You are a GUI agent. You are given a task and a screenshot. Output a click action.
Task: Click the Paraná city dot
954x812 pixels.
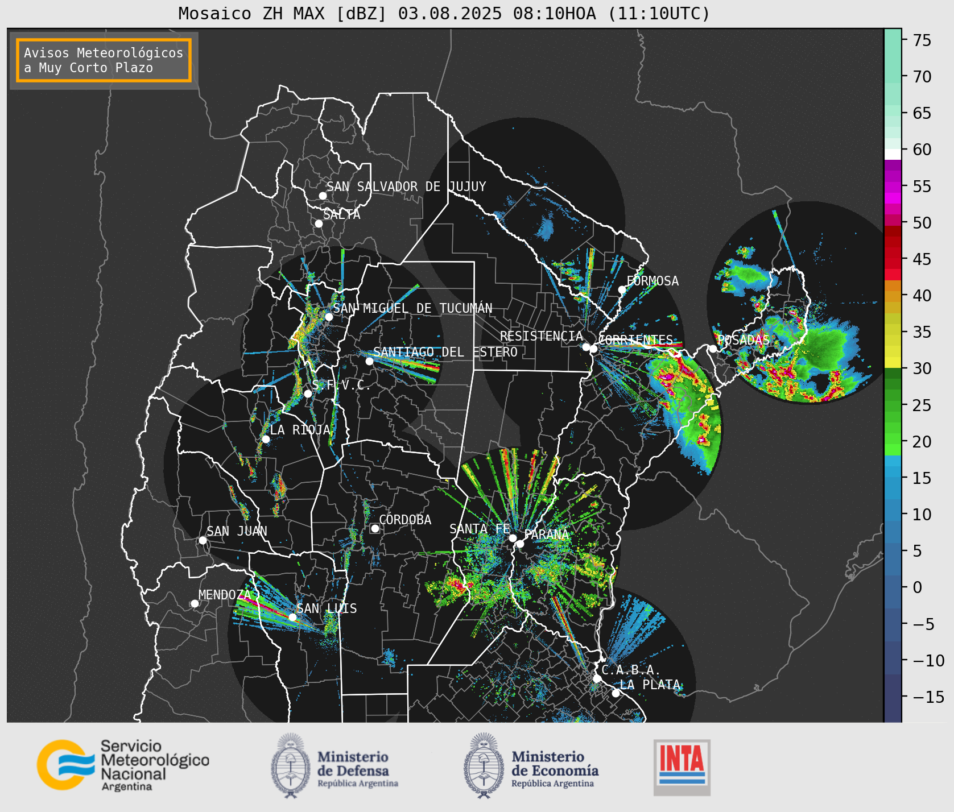click(x=520, y=544)
